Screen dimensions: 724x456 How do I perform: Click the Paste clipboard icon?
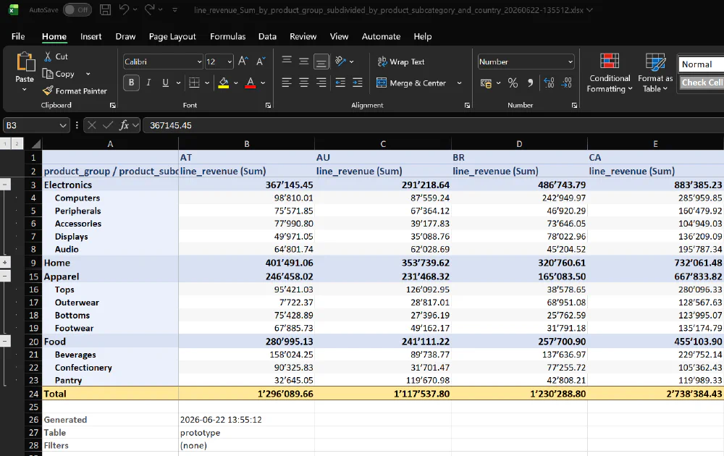pos(25,62)
